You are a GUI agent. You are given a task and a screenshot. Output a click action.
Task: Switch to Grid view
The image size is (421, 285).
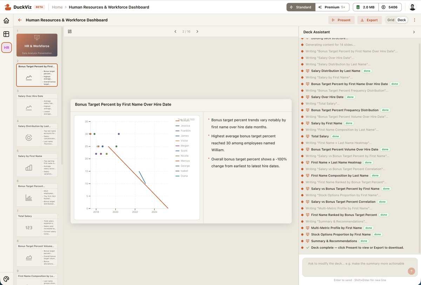point(391,20)
